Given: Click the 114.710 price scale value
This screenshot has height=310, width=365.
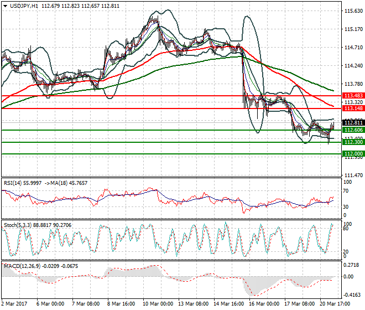Looking at the screenshot, I should (x=353, y=48).
